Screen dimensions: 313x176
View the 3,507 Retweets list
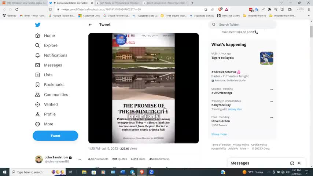coord(98,159)
